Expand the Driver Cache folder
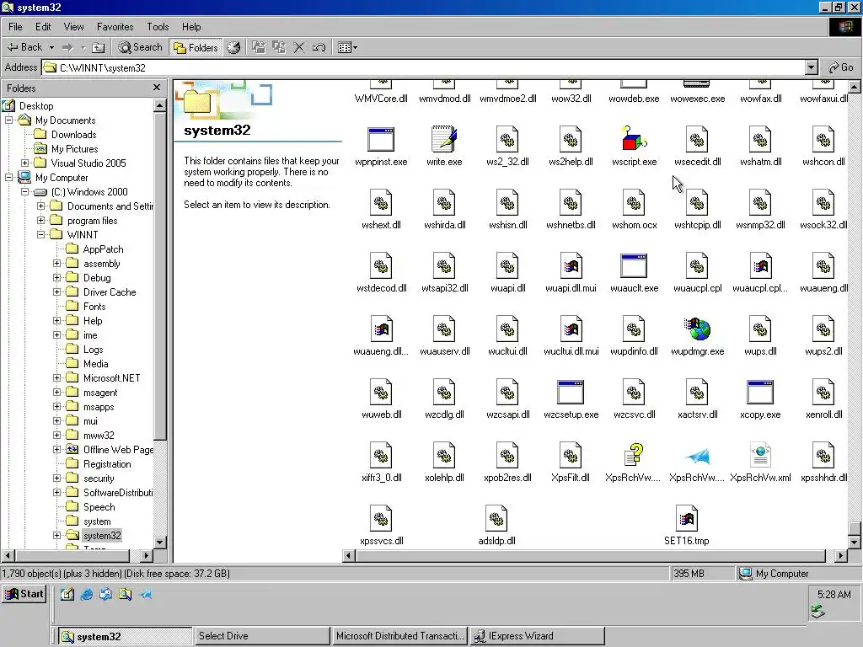The image size is (863, 647). (x=56, y=291)
